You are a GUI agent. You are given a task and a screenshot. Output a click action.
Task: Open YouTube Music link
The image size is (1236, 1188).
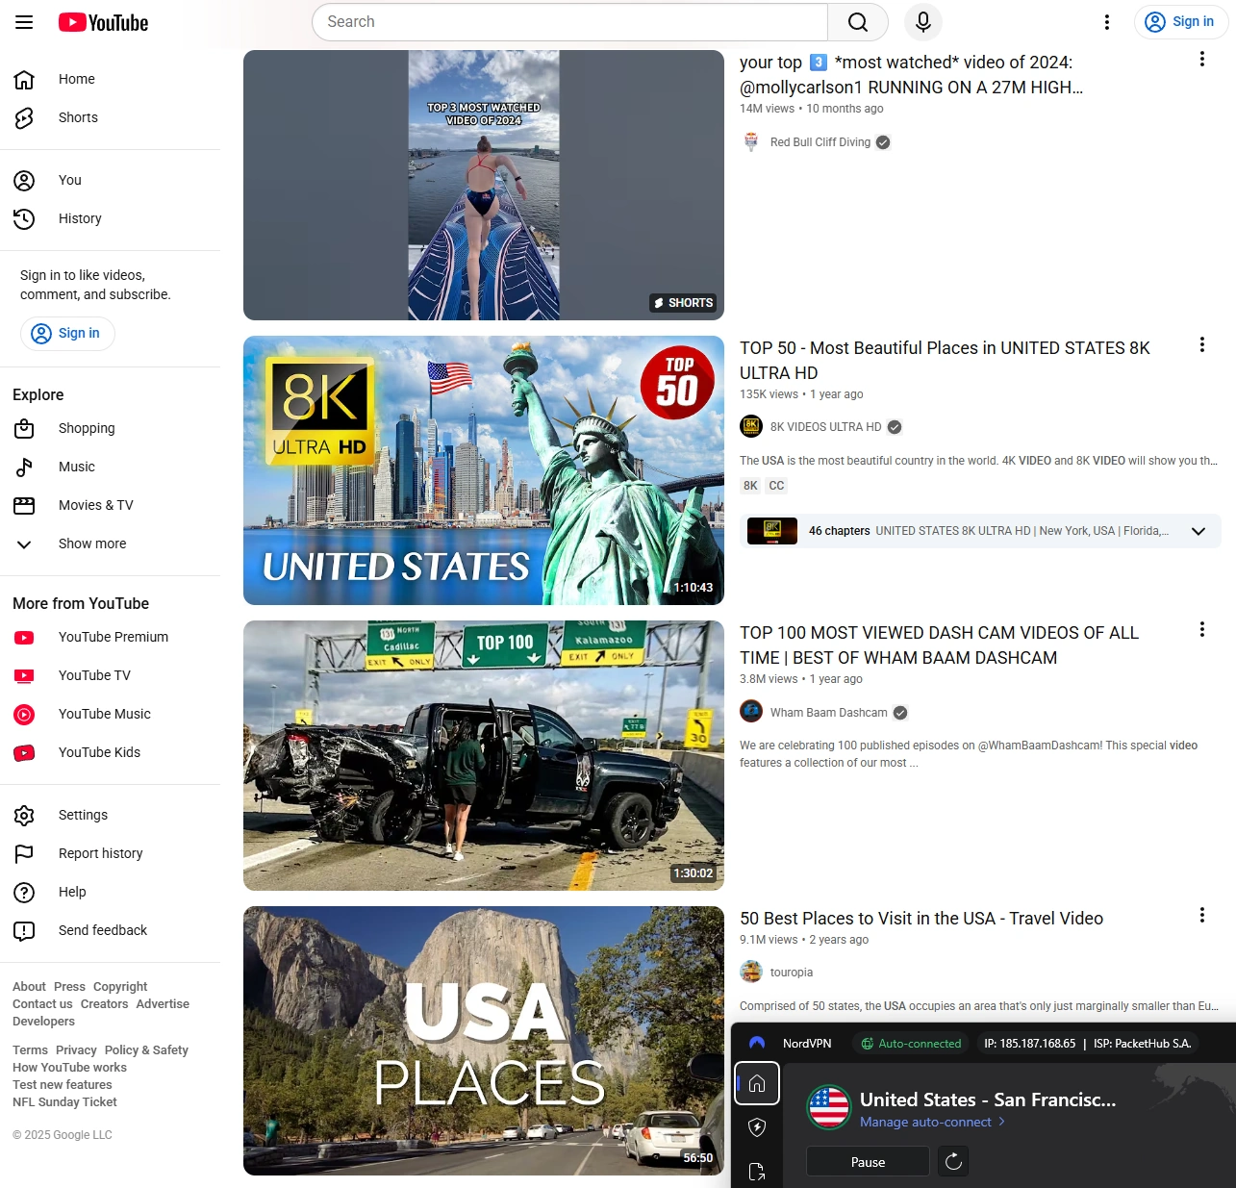(x=110, y=714)
